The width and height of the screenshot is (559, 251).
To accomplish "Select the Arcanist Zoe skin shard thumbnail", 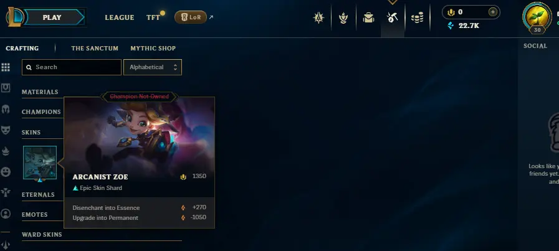I will tap(40, 163).
